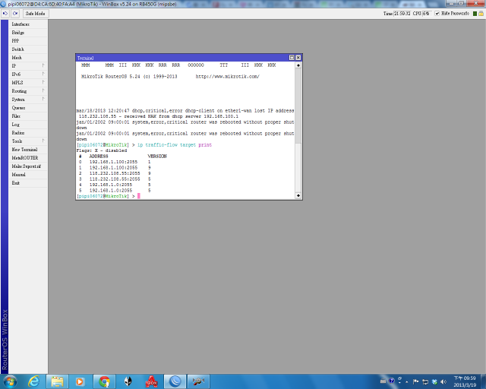Open the red A application taskbar icon

[x=151, y=381]
